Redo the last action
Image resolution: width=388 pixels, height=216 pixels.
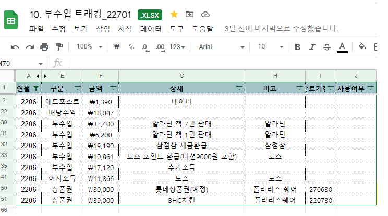coord(30,47)
